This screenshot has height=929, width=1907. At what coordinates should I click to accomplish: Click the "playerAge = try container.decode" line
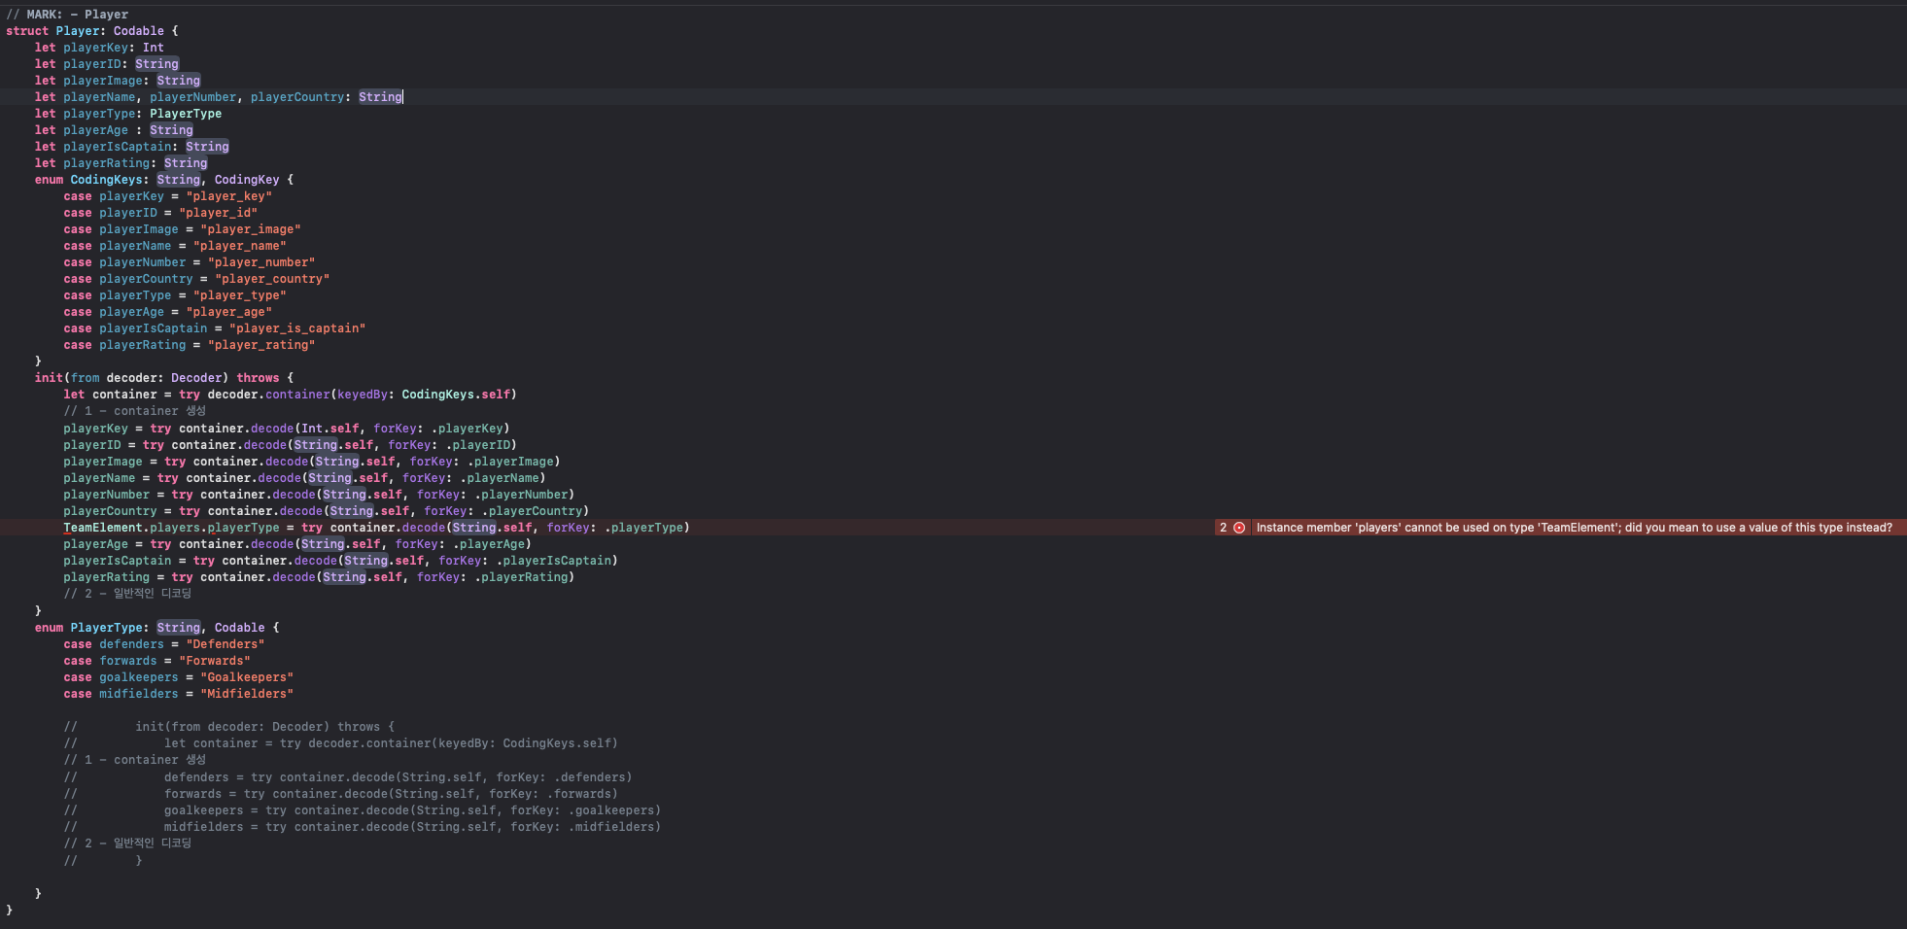point(297,544)
